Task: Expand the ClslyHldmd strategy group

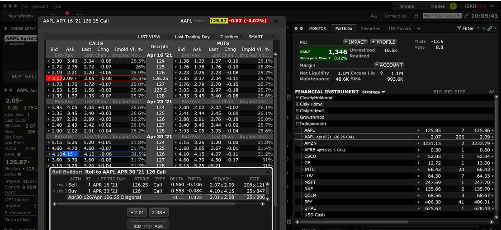Action: 298,104
